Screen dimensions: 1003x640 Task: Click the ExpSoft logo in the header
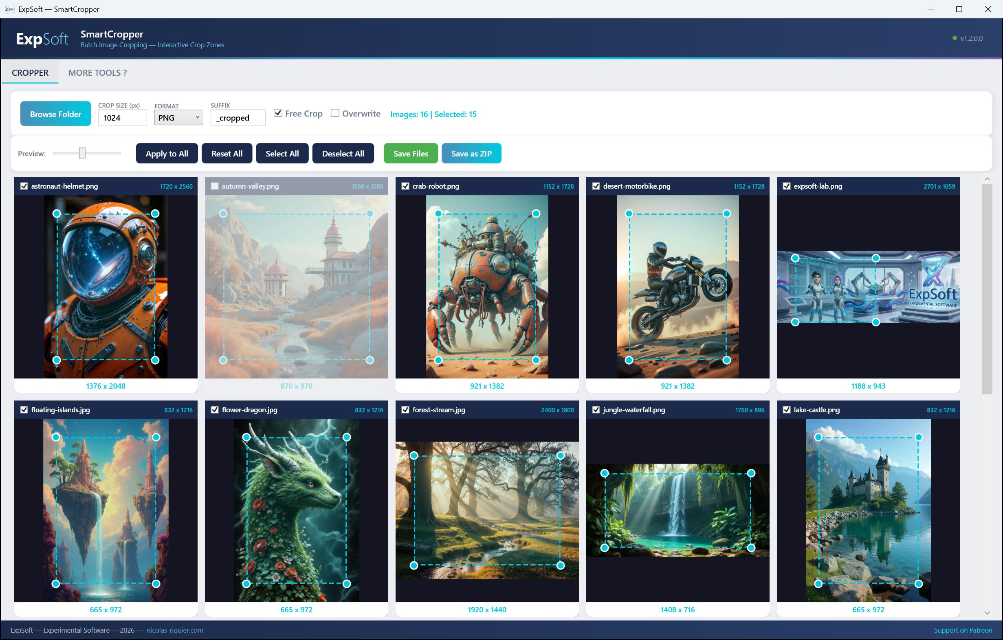click(42, 39)
